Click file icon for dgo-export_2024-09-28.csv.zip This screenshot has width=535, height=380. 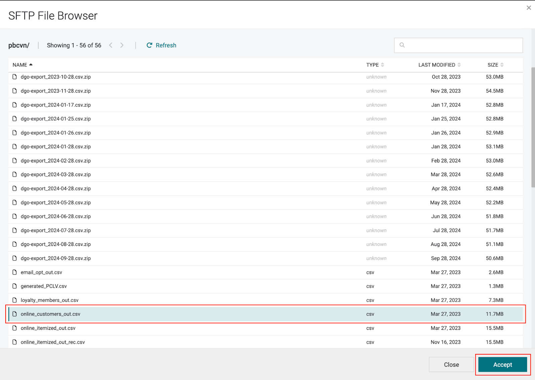pyautogui.click(x=14, y=258)
